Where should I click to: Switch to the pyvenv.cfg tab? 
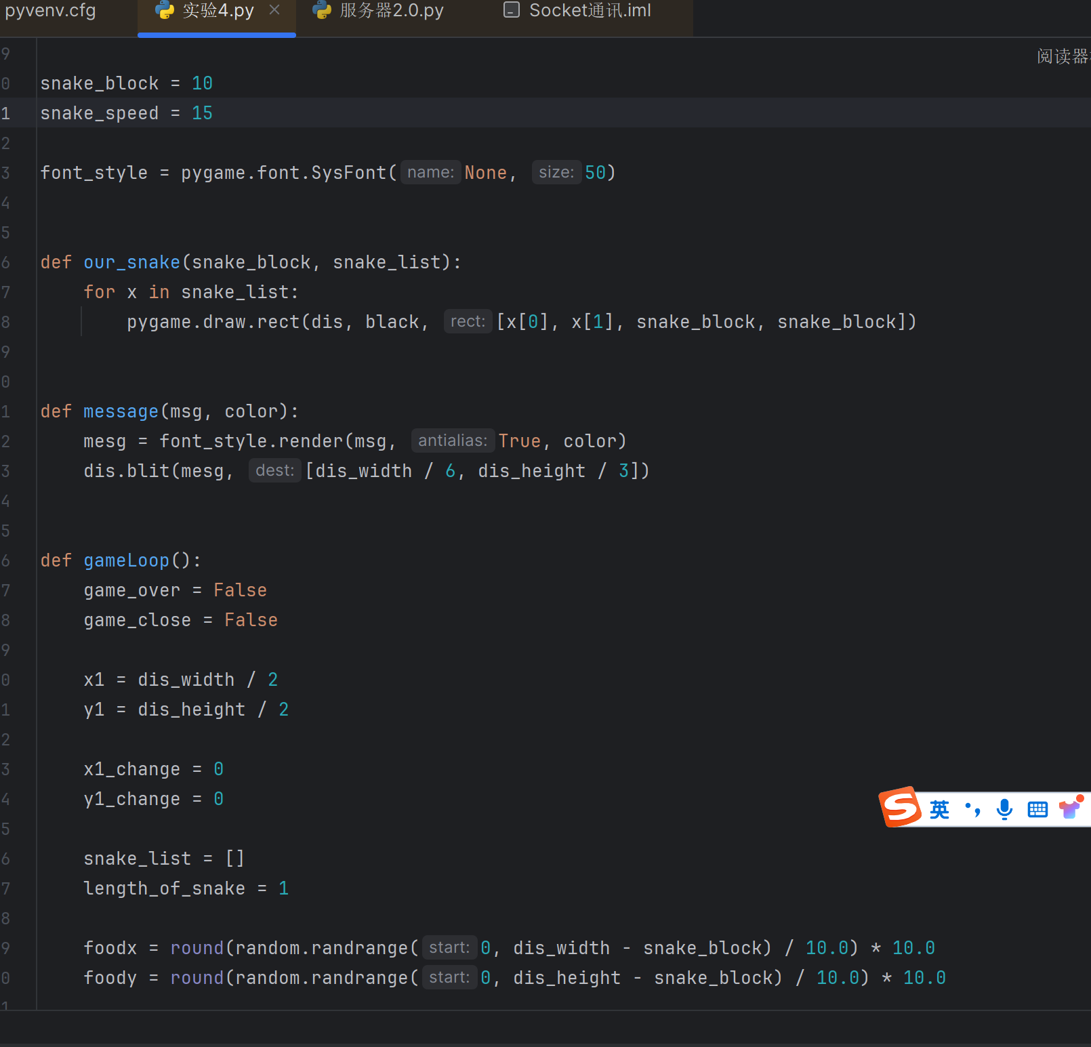(x=50, y=10)
